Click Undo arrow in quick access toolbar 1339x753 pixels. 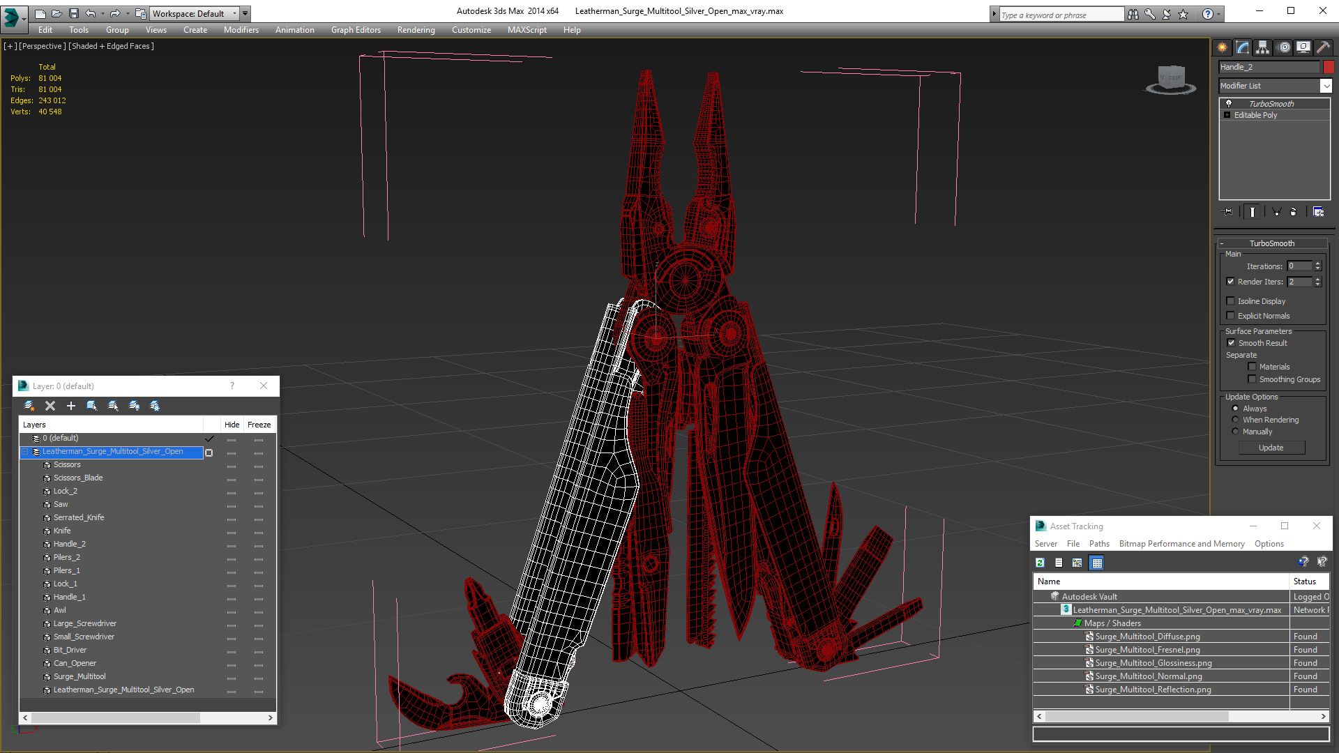pos(90,13)
